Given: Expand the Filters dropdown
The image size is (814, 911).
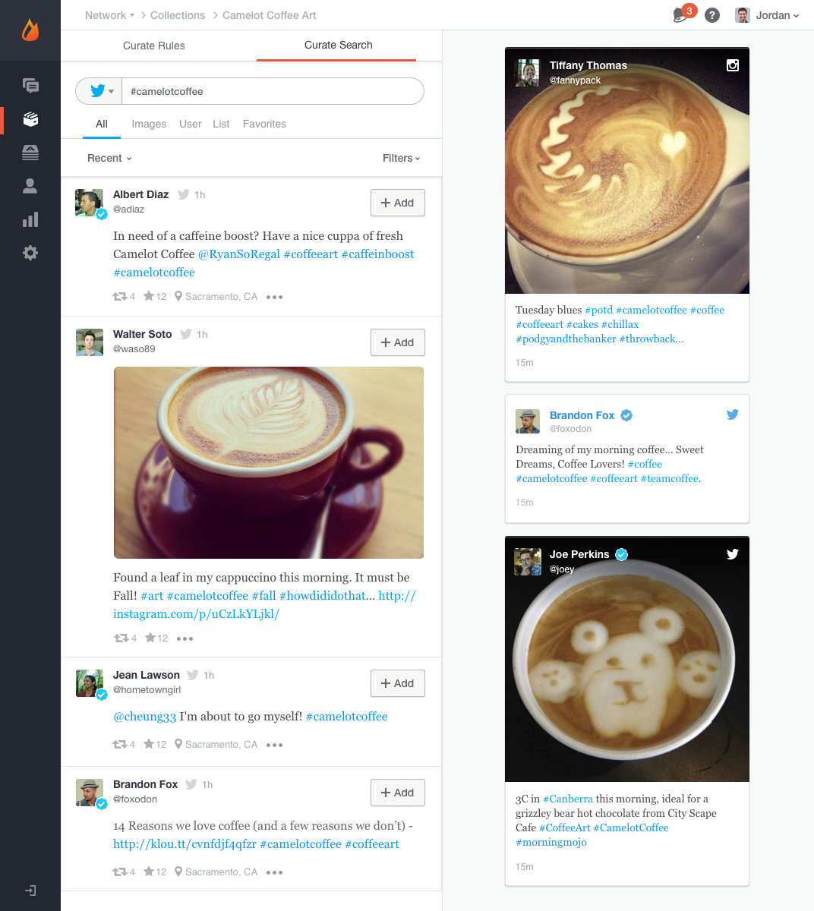Looking at the screenshot, I should click(x=402, y=158).
